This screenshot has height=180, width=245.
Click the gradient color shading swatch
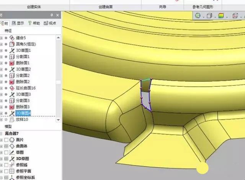tap(221, 16)
